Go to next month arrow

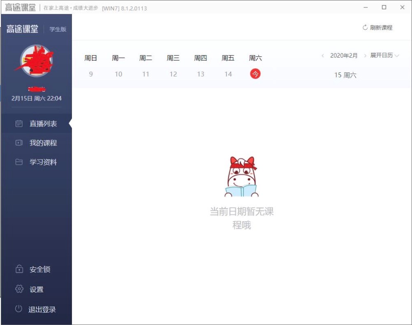365,56
